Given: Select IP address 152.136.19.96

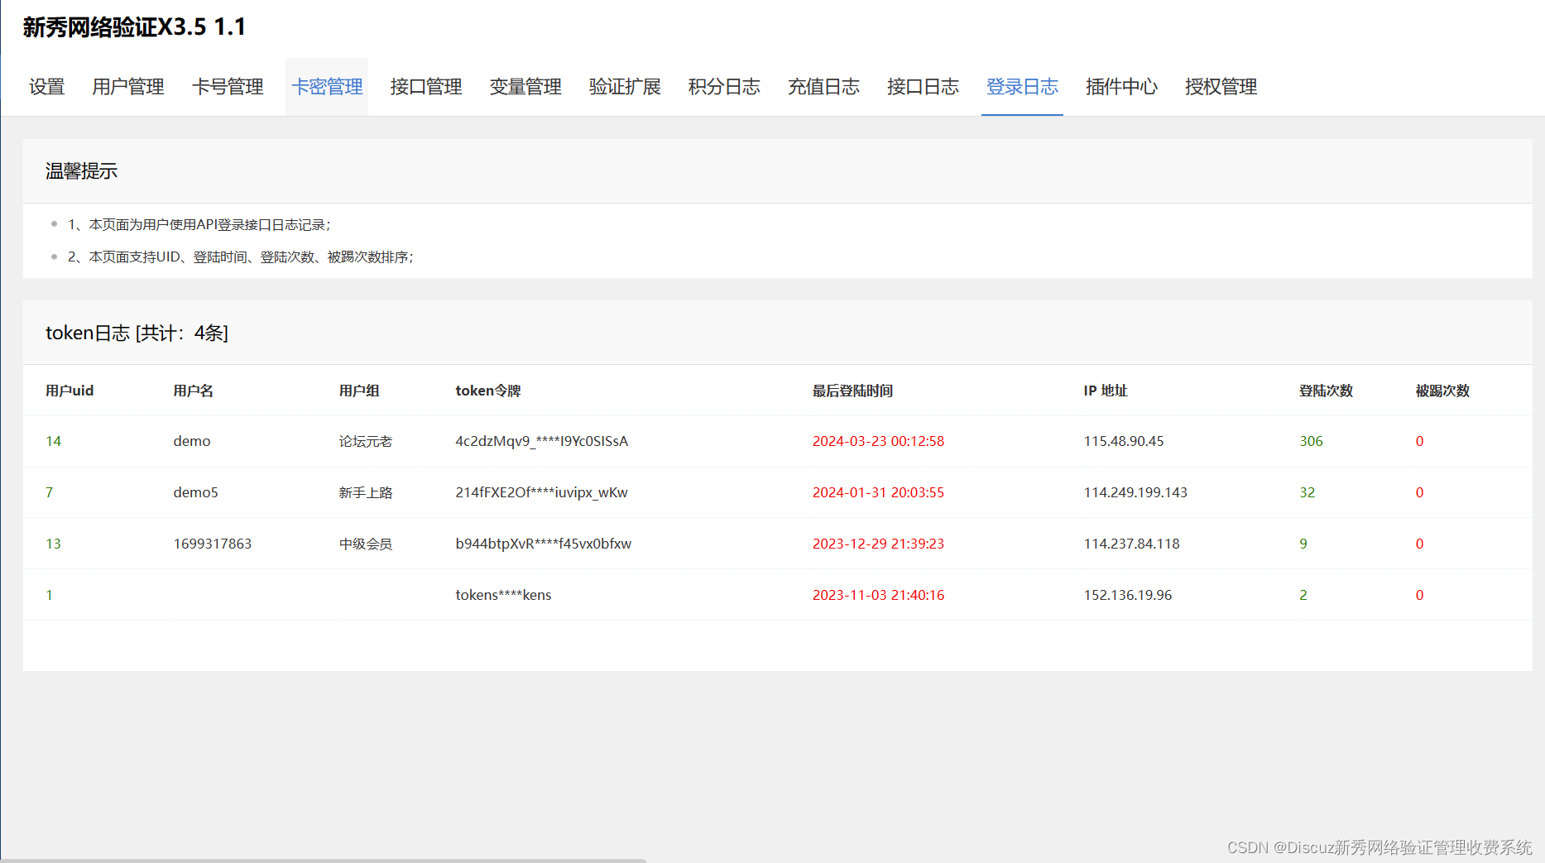Looking at the screenshot, I should pos(1128,595).
